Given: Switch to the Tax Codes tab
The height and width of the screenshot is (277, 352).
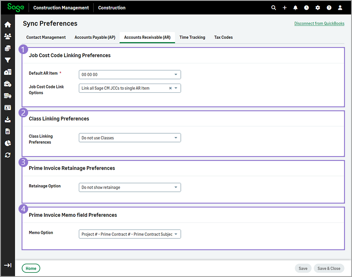Looking at the screenshot, I should pos(224,37).
